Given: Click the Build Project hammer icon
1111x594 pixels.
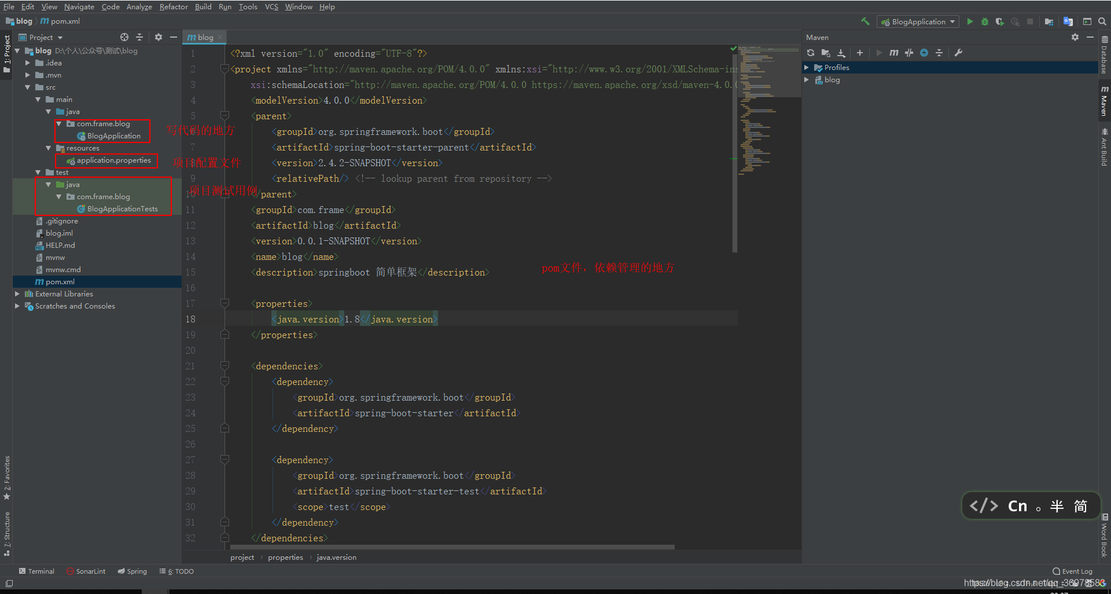Looking at the screenshot, I should 865,21.
